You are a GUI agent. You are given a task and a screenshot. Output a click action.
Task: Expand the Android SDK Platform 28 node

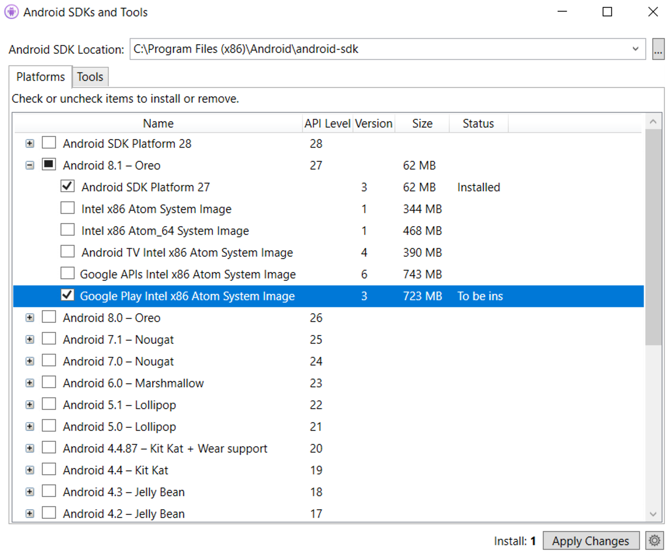30,143
